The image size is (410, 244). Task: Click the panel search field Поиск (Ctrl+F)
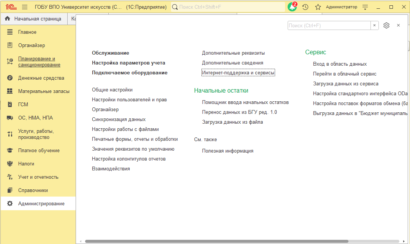[329, 25]
